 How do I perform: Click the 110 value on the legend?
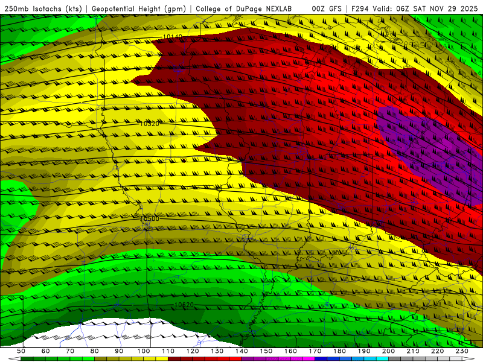[x=168, y=351]
